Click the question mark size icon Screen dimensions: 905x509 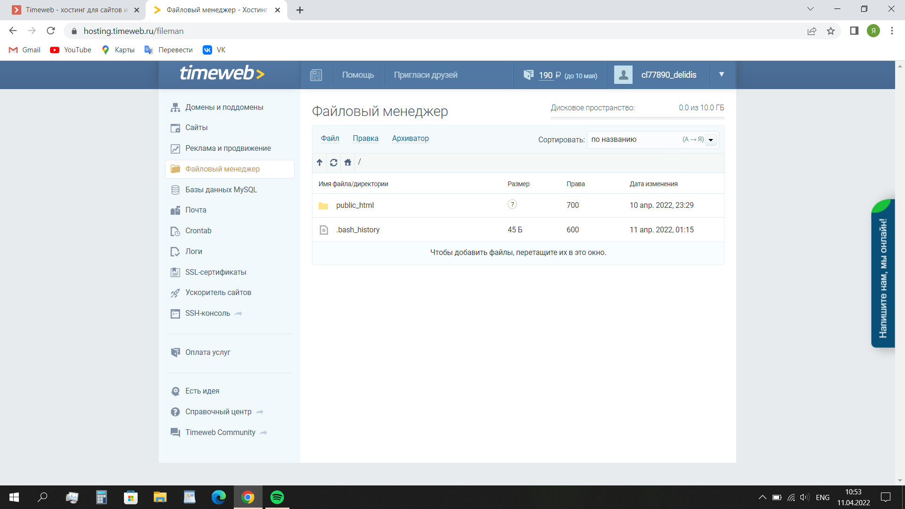pos(512,205)
